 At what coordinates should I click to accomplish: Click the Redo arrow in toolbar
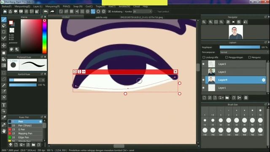coord(52,11)
